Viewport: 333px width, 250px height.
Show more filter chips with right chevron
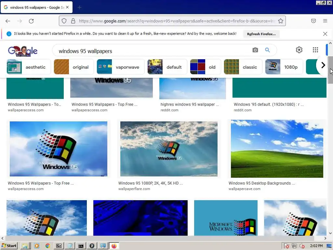323,65
